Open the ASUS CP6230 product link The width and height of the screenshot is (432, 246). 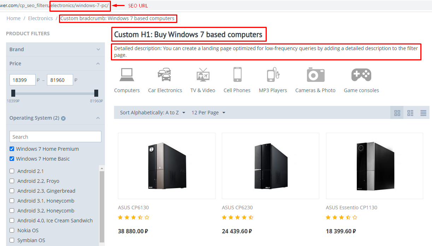(x=237, y=208)
